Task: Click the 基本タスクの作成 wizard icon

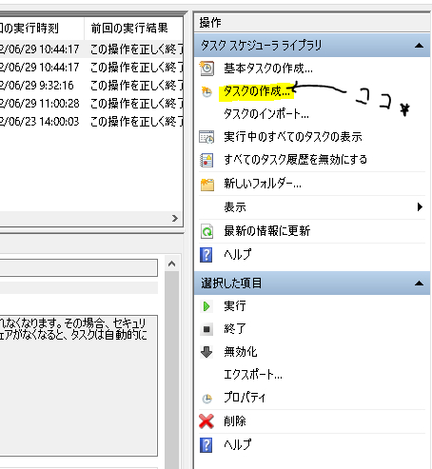Action: pos(206,68)
